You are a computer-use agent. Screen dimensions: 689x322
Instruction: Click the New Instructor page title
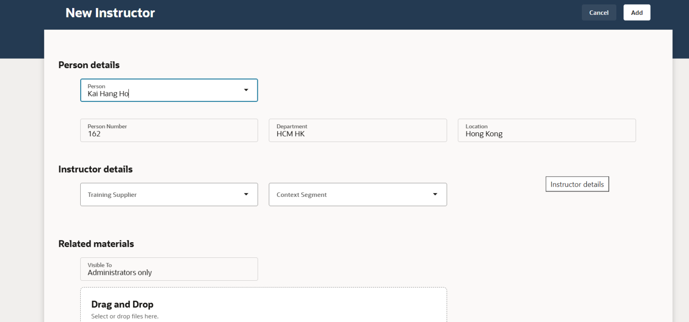click(x=110, y=13)
